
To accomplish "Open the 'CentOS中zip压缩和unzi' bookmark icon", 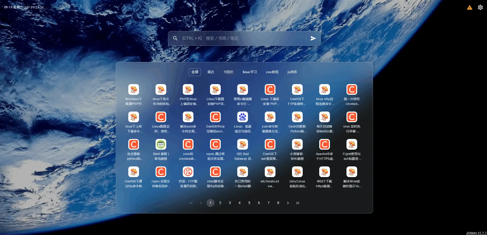I will 215,117.
